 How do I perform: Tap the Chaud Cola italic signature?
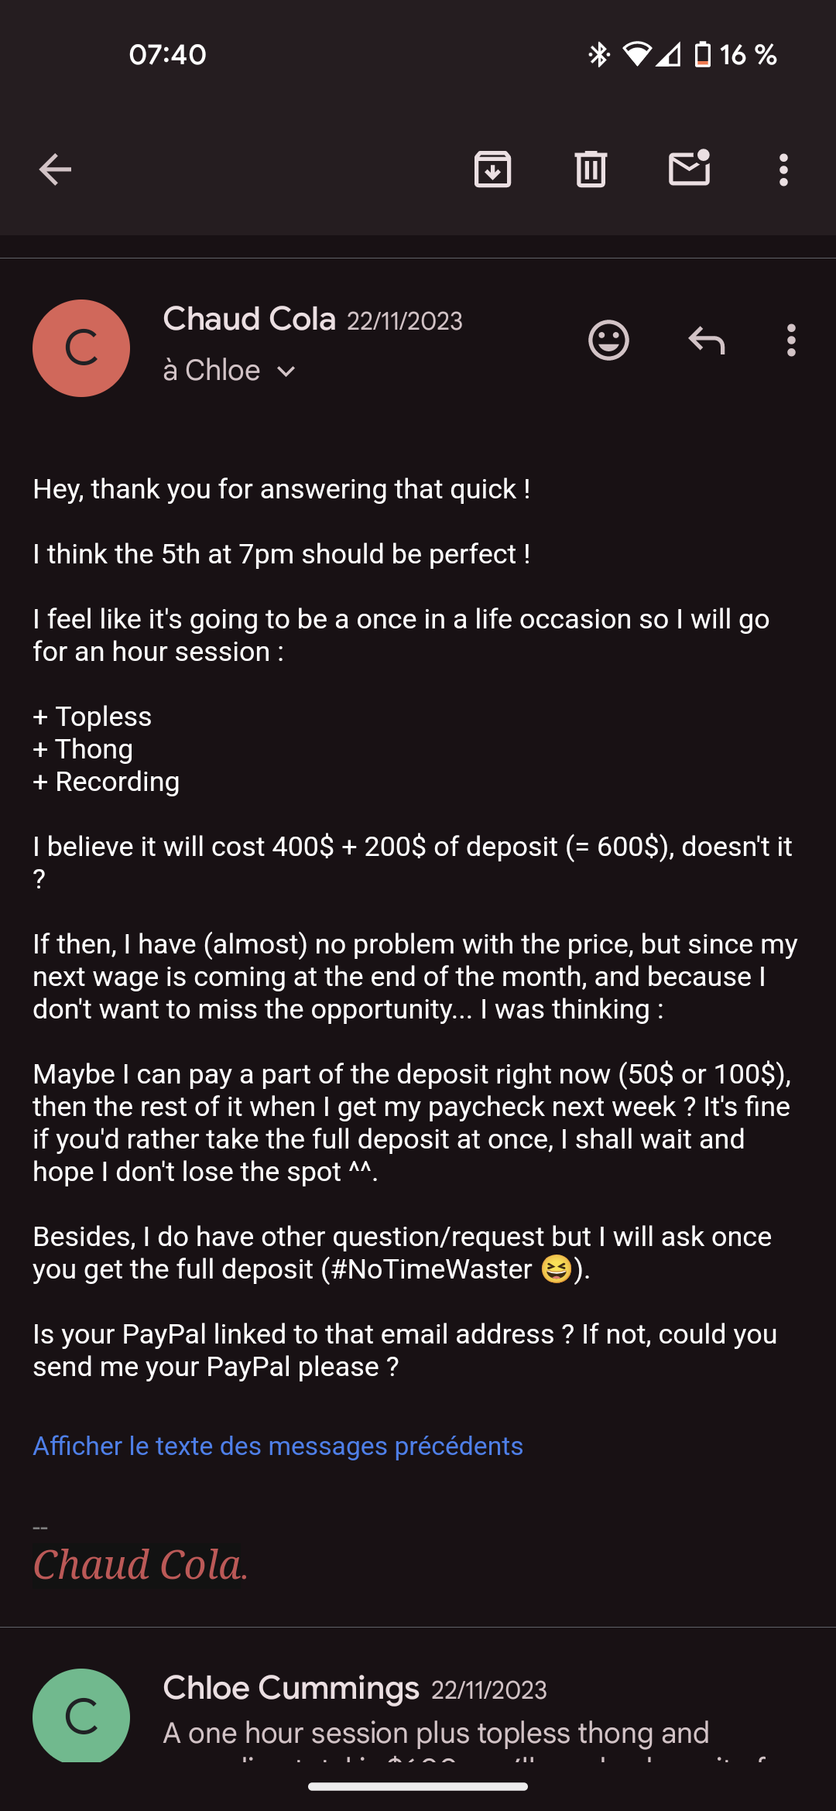(x=140, y=1565)
